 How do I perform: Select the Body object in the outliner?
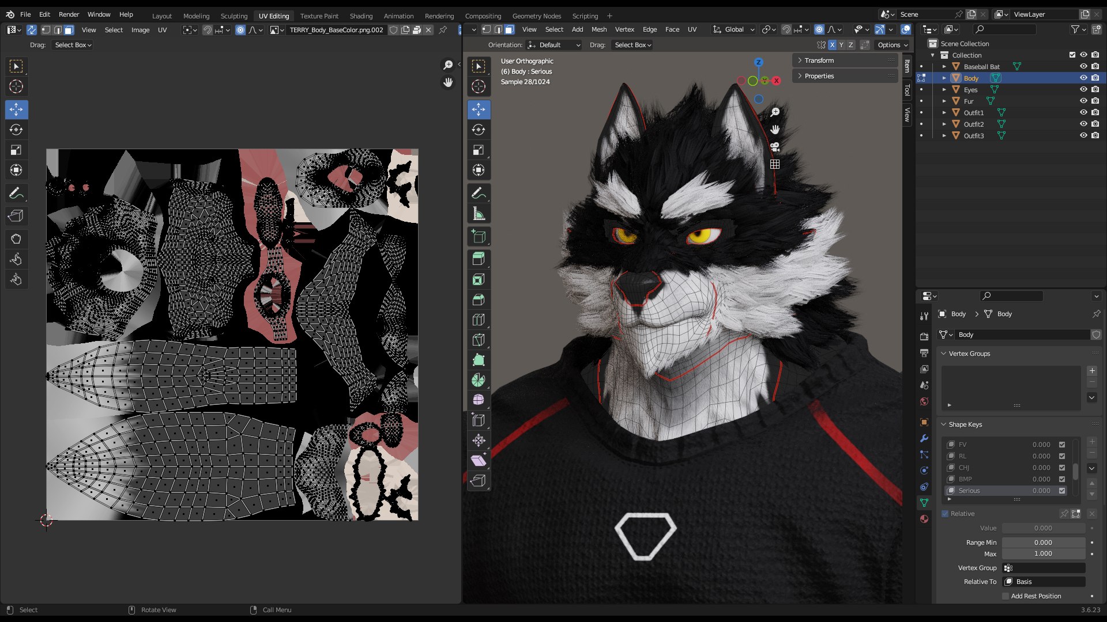coord(971,78)
